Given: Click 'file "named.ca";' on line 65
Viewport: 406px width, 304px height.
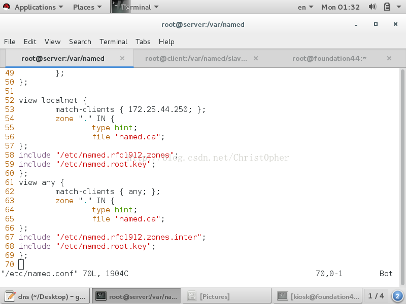Looking at the screenshot, I should pyautogui.click(x=128, y=219).
